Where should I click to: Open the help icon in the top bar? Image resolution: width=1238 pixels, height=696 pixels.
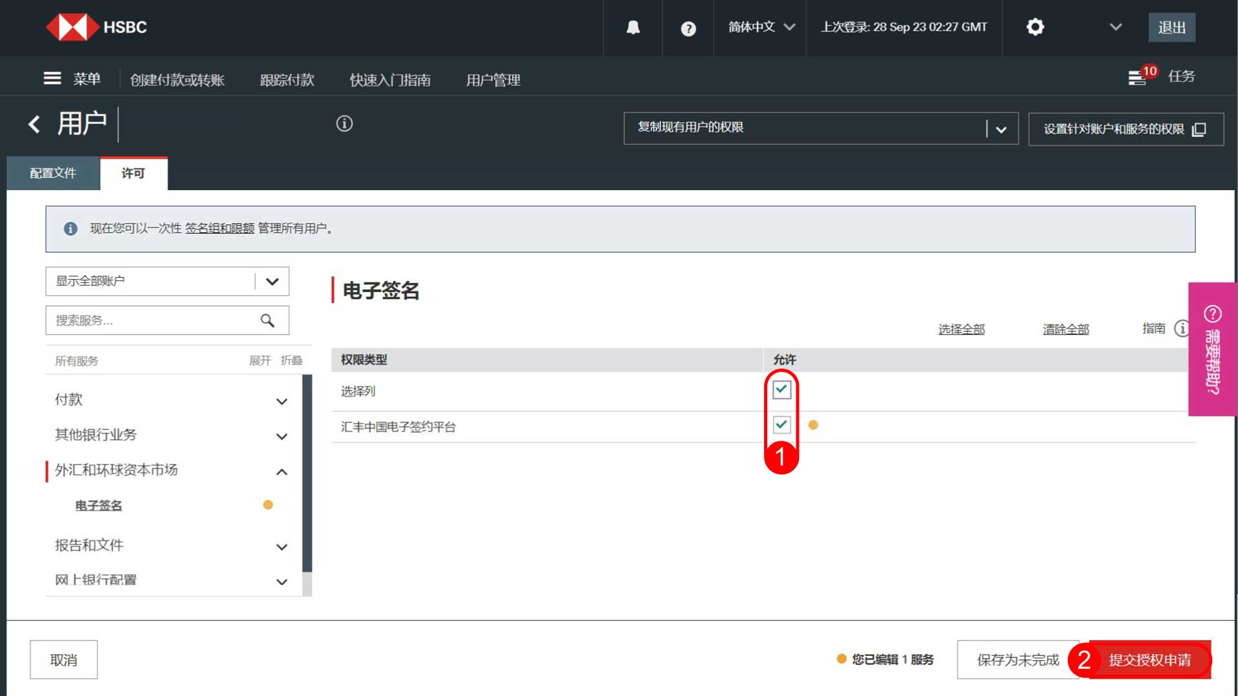pos(687,27)
